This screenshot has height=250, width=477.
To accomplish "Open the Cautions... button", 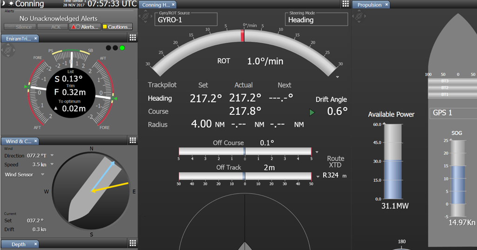I will click(x=117, y=27).
